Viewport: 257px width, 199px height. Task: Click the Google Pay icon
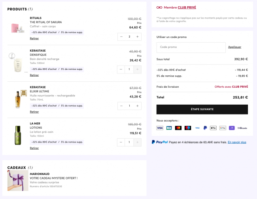click(x=223, y=128)
